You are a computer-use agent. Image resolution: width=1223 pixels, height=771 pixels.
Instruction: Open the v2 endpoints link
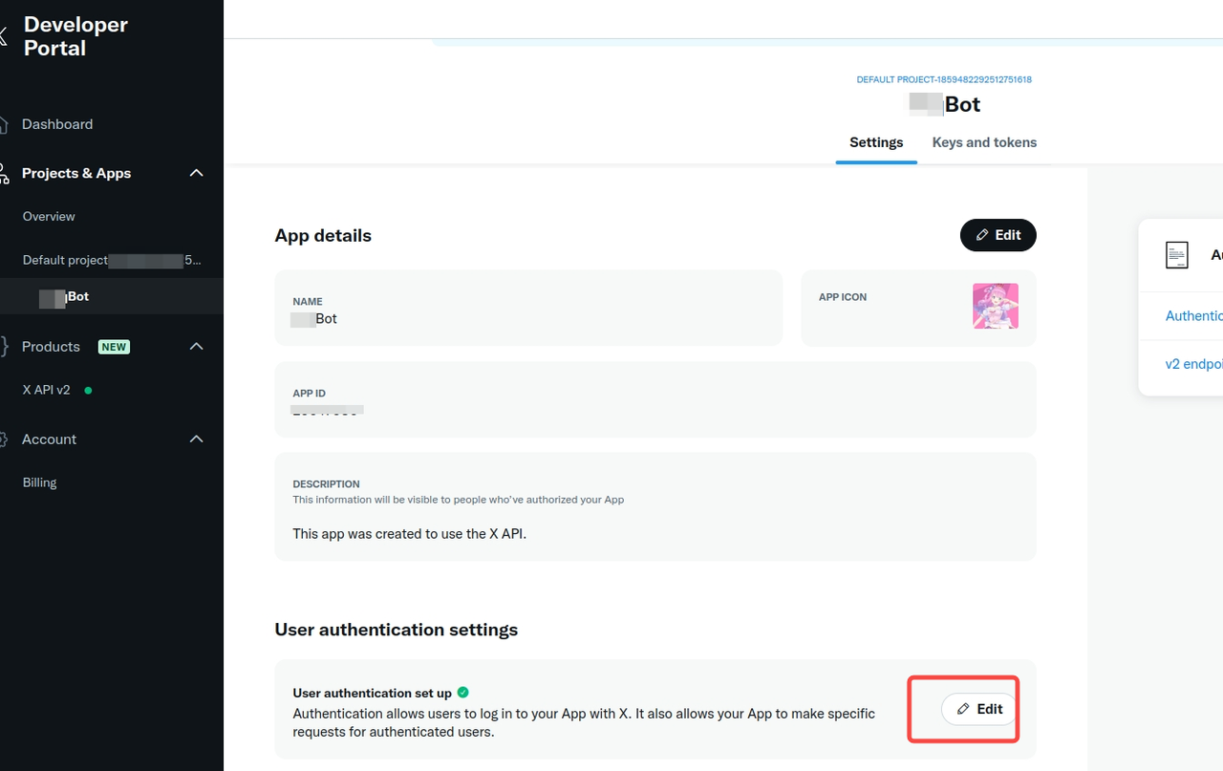pyautogui.click(x=1194, y=364)
